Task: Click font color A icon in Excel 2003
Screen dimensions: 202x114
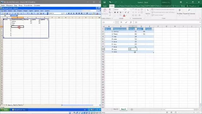Action: pos(97,13)
